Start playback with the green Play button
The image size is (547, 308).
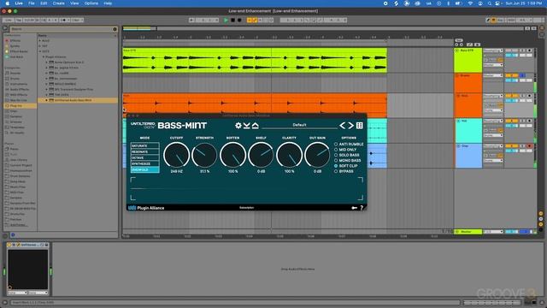point(226,21)
